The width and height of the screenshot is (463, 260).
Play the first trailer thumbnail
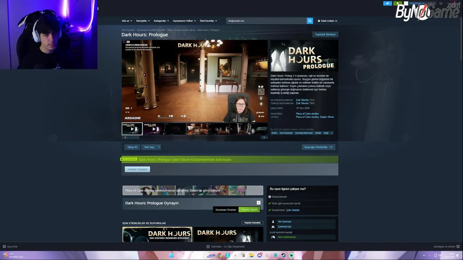click(x=132, y=129)
